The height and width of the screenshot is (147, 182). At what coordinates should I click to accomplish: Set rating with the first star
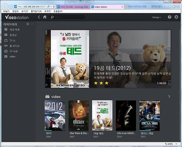pyautogui.click(x=96, y=83)
